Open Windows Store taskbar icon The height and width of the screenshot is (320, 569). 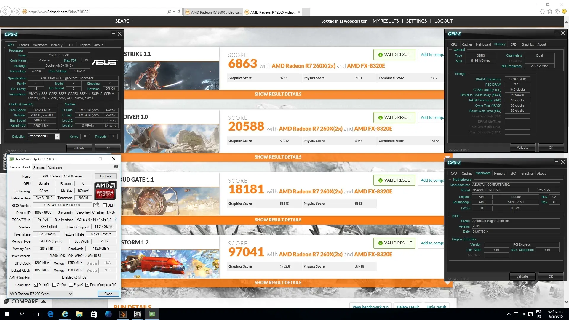(x=94, y=314)
